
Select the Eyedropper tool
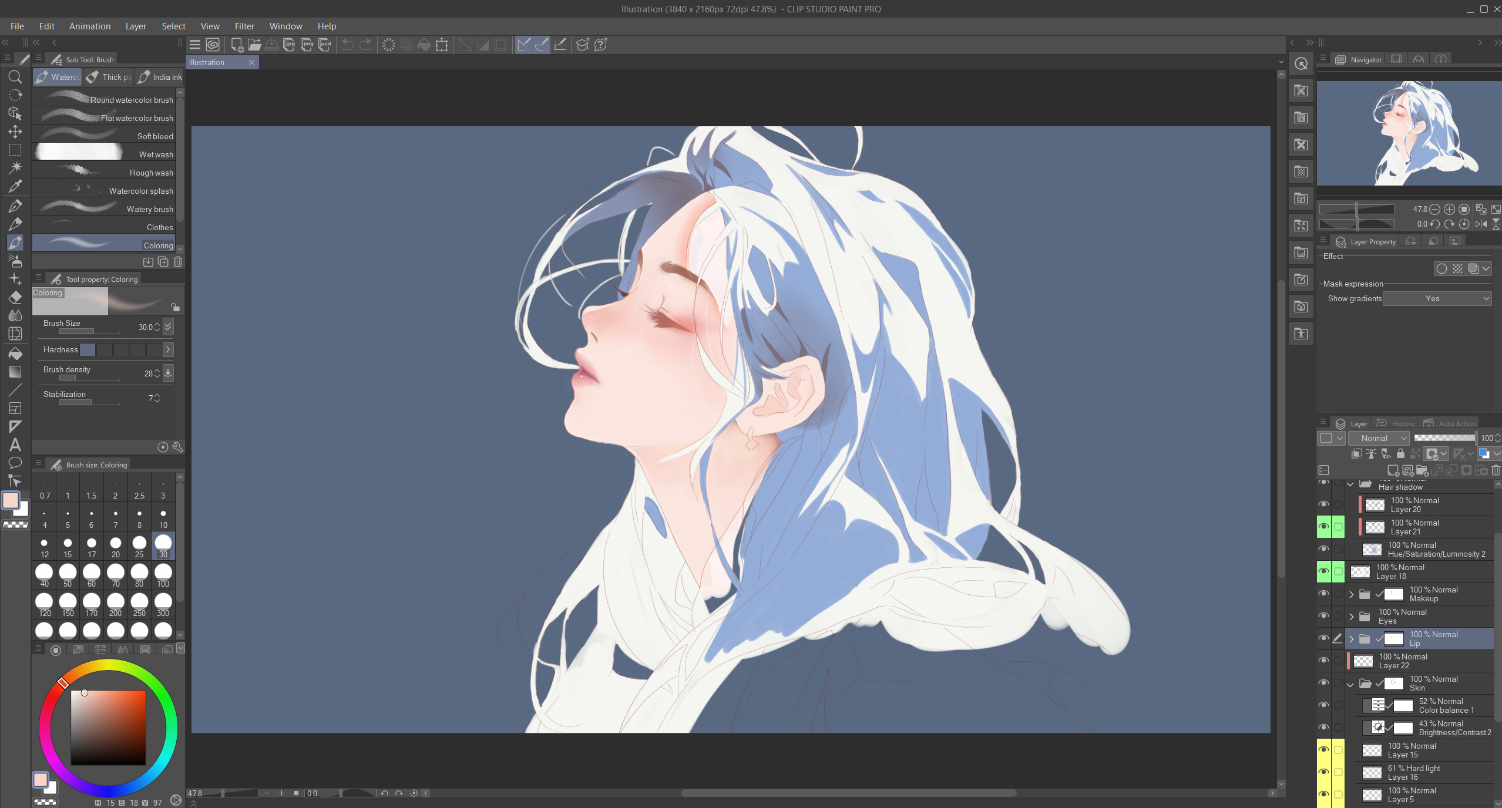[x=15, y=187]
